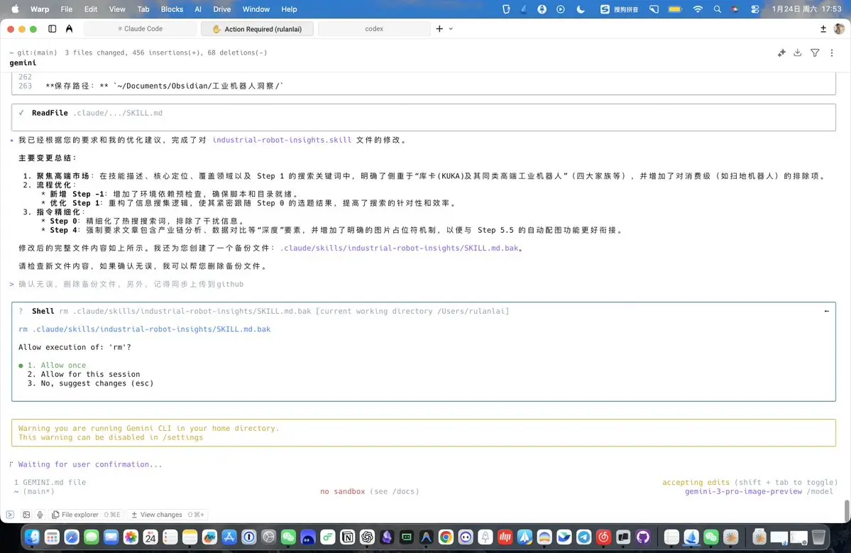Click the sparkle AI icon on block

[781, 53]
